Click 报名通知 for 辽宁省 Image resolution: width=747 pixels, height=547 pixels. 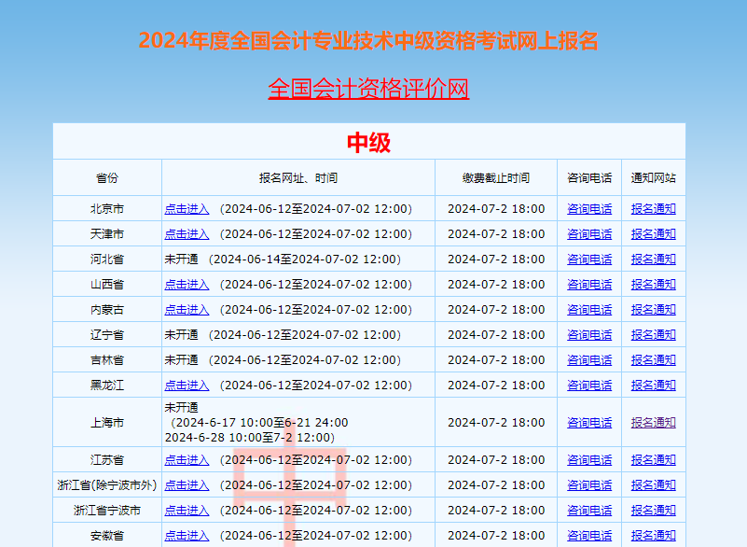(653, 334)
